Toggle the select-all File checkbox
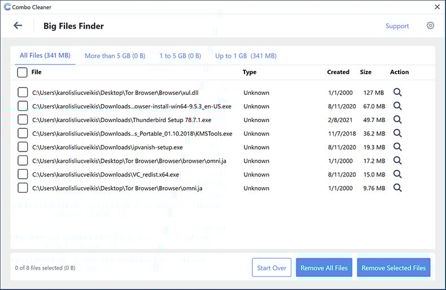The width and height of the screenshot is (446, 290). pyautogui.click(x=22, y=72)
